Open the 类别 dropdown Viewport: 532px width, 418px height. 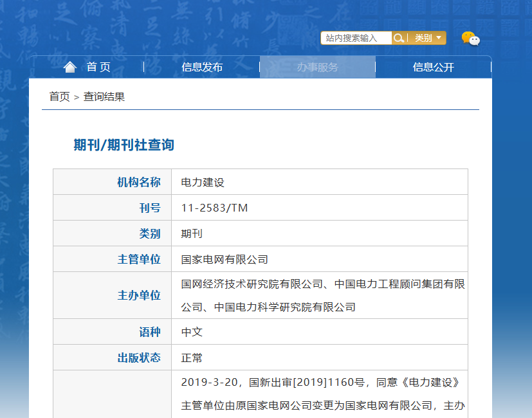(428, 38)
